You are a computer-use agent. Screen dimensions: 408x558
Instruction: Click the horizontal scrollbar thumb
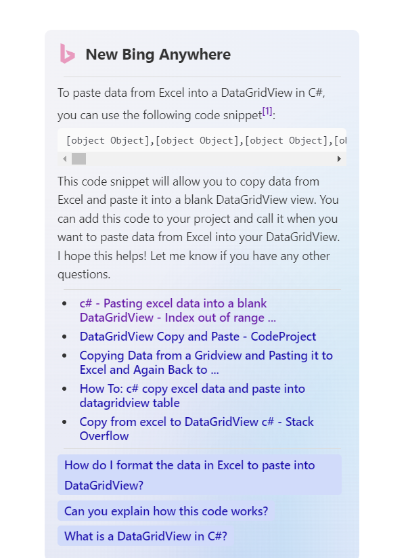pos(79,158)
